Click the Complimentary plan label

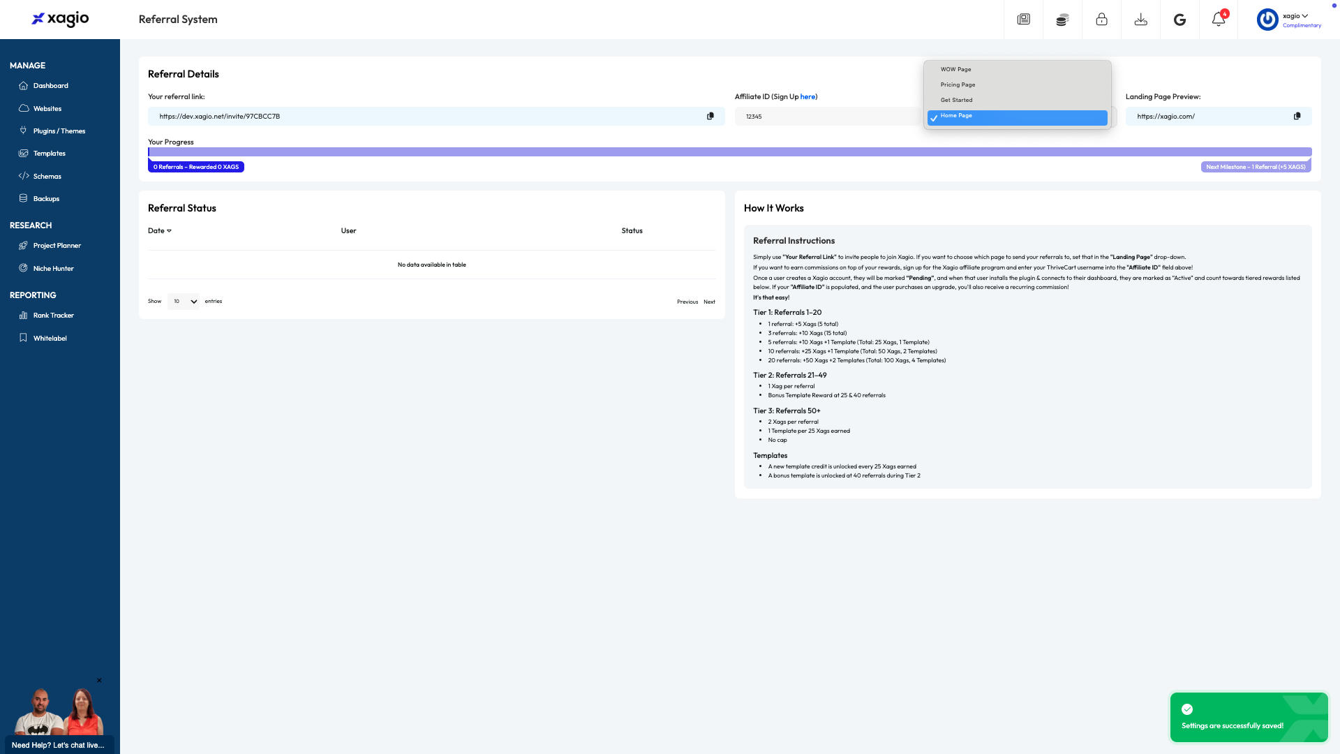[x=1302, y=26]
